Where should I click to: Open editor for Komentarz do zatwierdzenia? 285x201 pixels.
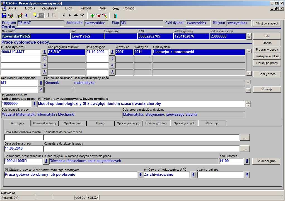(245, 137)
